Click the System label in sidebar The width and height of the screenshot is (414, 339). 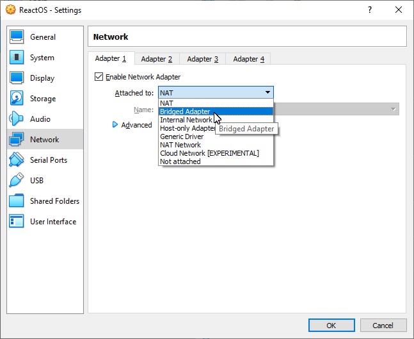[x=42, y=58]
